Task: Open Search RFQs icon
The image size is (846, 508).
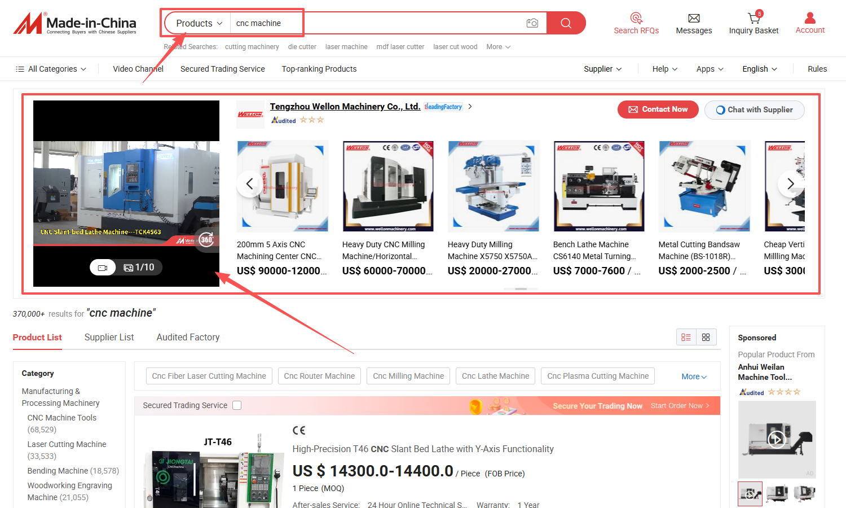Action: pyautogui.click(x=636, y=18)
